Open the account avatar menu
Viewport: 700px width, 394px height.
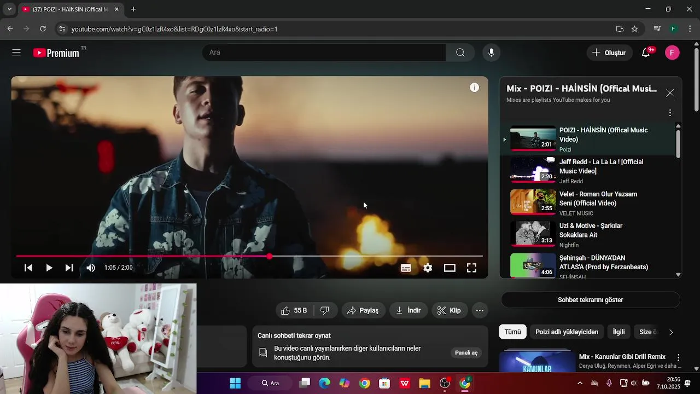(x=672, y=53)
